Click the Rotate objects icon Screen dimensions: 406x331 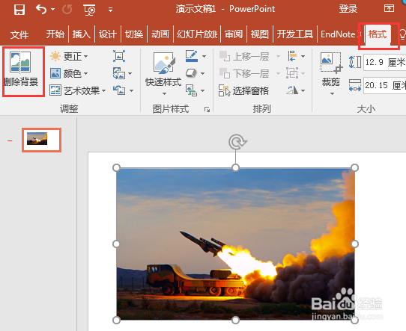click(x=292, y=90)
